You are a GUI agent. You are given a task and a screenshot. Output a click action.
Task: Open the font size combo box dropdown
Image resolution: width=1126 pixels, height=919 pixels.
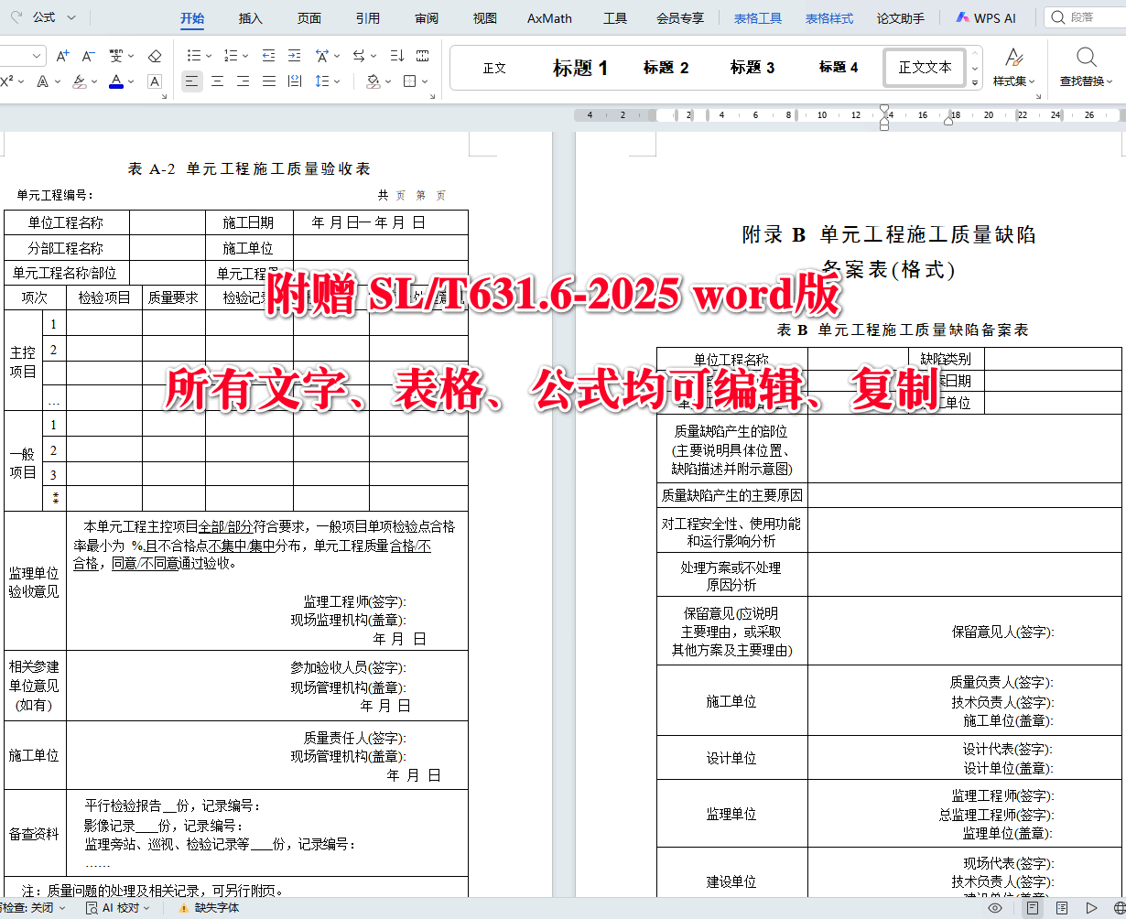[x=38, y=56]
